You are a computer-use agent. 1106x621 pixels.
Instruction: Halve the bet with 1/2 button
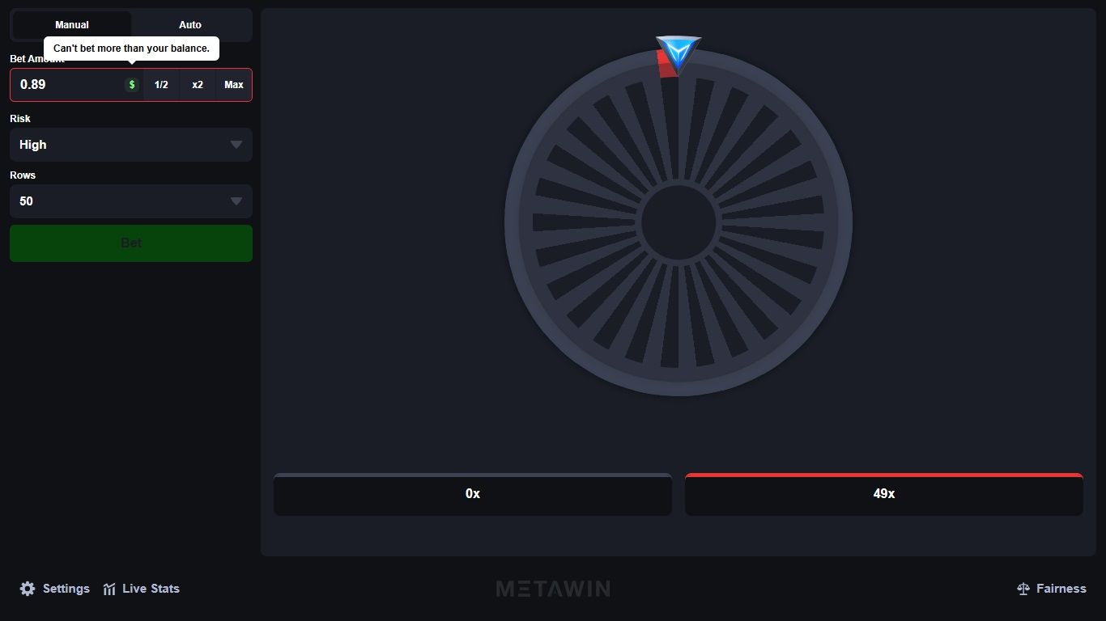tap(161, 85)
